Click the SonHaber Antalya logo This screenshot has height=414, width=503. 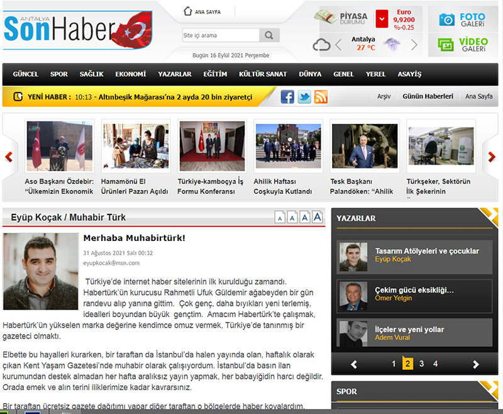[x=77, y=30]
